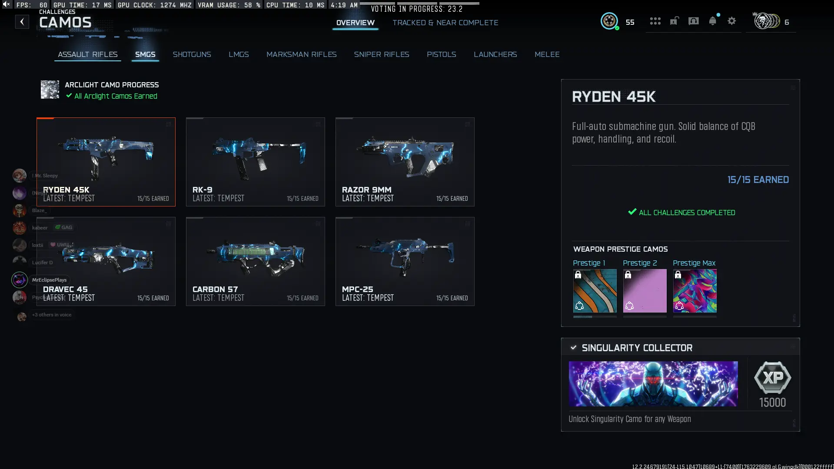
Task: Open the Tracked & Near Complete tab
Action: click(445, 23)
